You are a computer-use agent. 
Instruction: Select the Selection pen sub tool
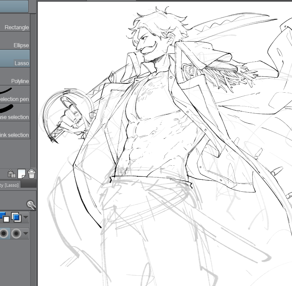click(15, 94)
